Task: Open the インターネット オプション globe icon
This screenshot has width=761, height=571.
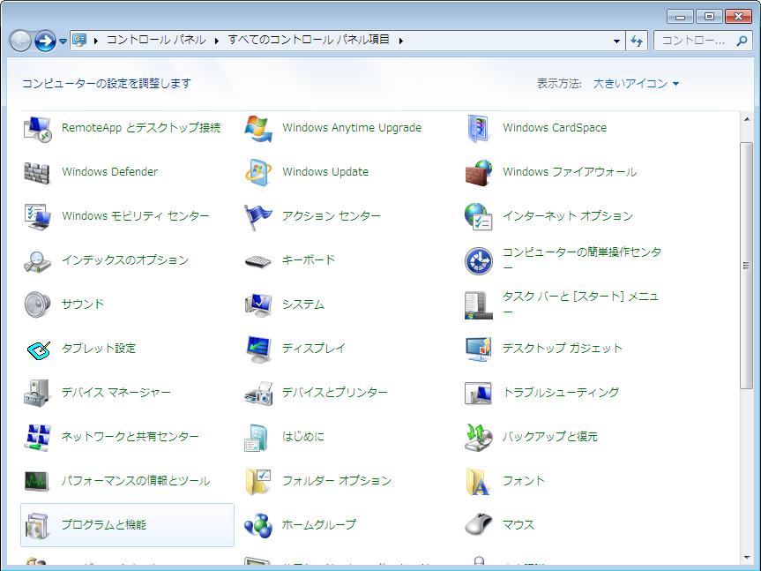Action: pyautogui.click(x=479, y=216)
